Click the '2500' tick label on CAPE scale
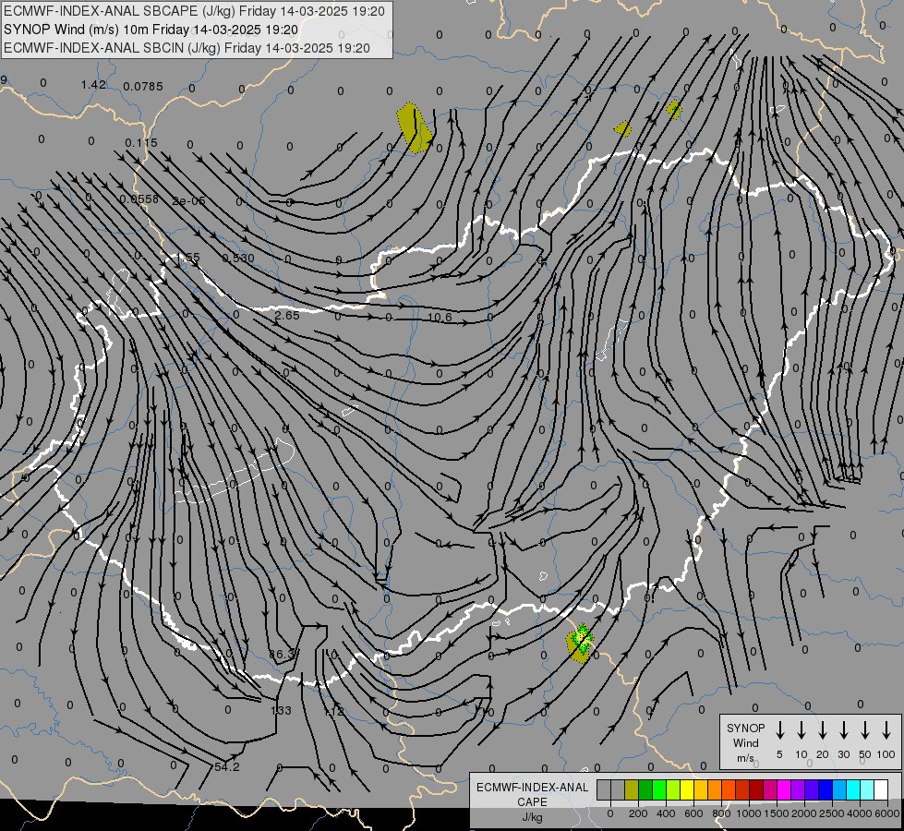The image size is (904, 831). pyautogui.click(x=832, y=813)
